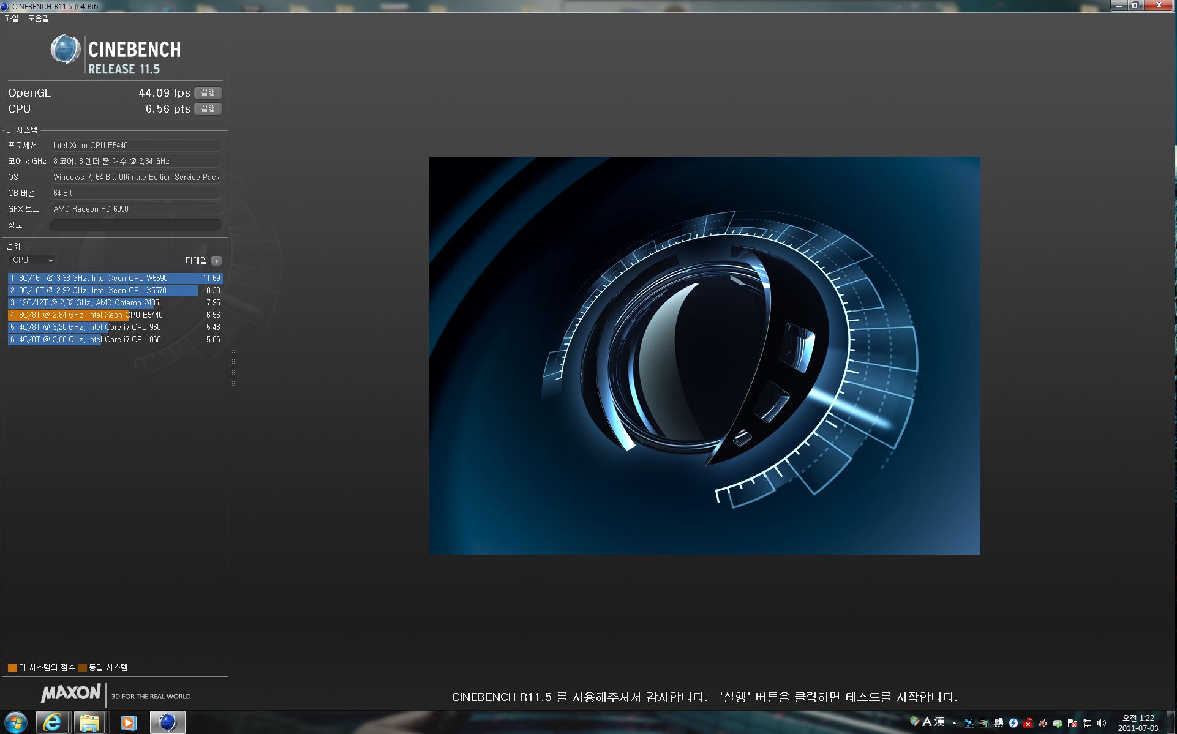The height and width of the screenshot is (734, 1177).
Task: Click the CB 버전 64 Bit field
Action: pos(135,193)
